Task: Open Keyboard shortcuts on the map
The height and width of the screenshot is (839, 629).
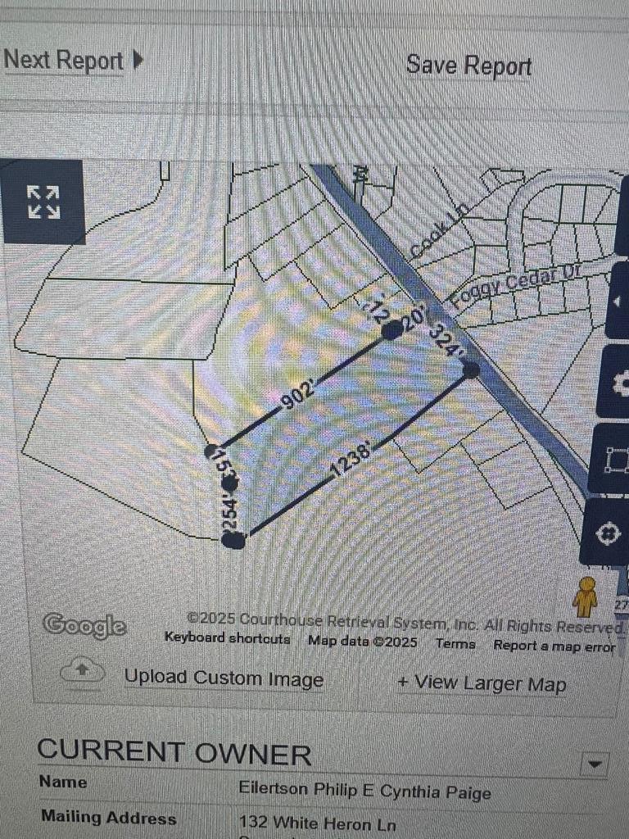Action: [228, 637]
